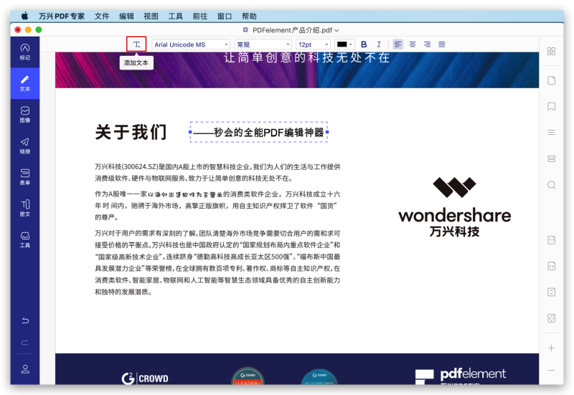Select the 图像 image tool in sidebar
The height and width of the screenshot is (395, 574).
click(x=25, y=114)
